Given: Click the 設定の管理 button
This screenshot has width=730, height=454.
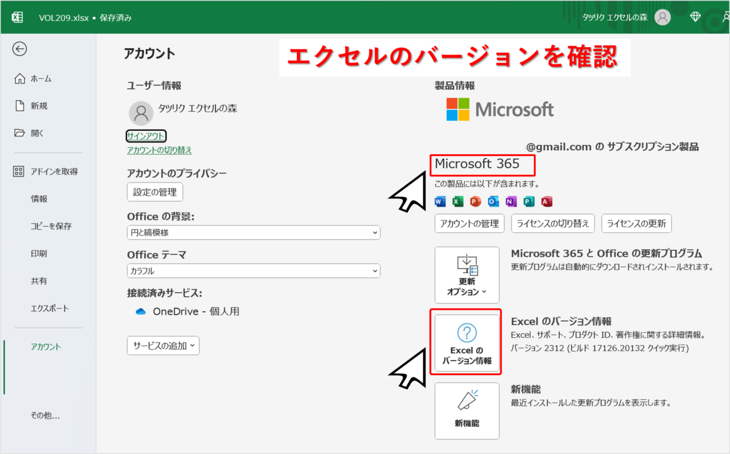Looking at the screenshot, I should pyautogui.click(x=155, y=192).
